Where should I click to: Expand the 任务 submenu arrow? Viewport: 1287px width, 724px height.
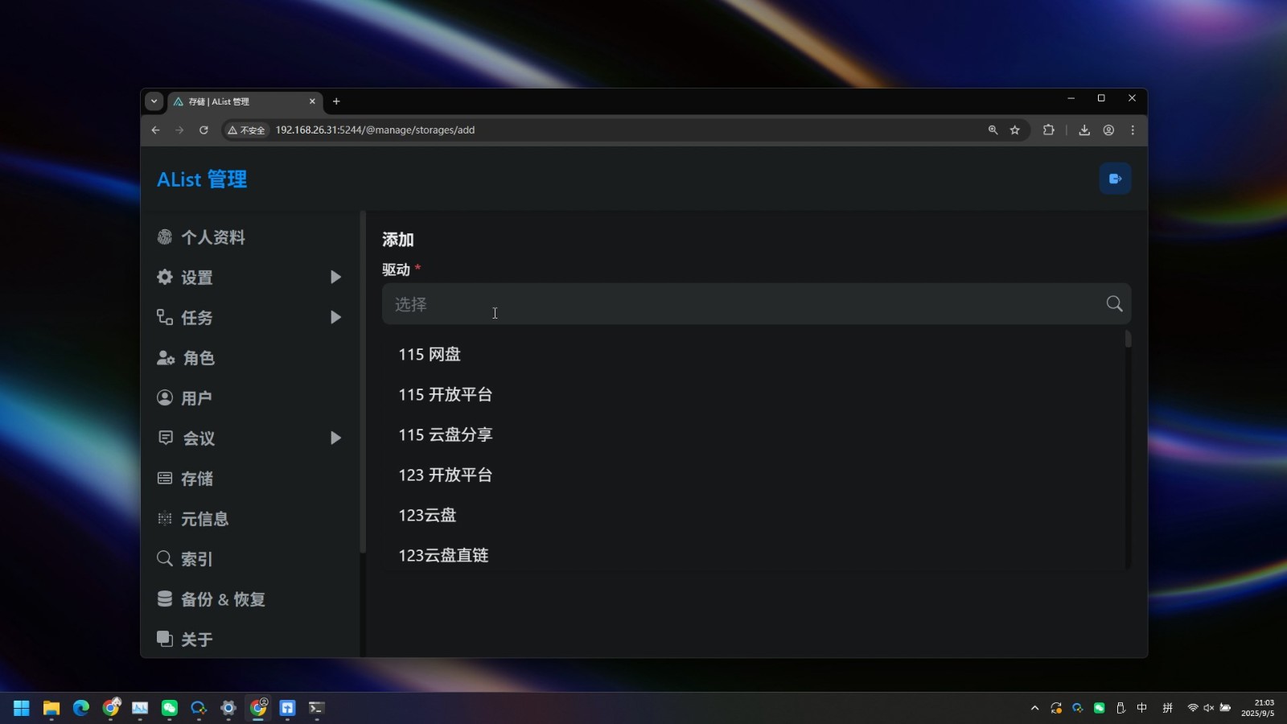tap(335, 318)
